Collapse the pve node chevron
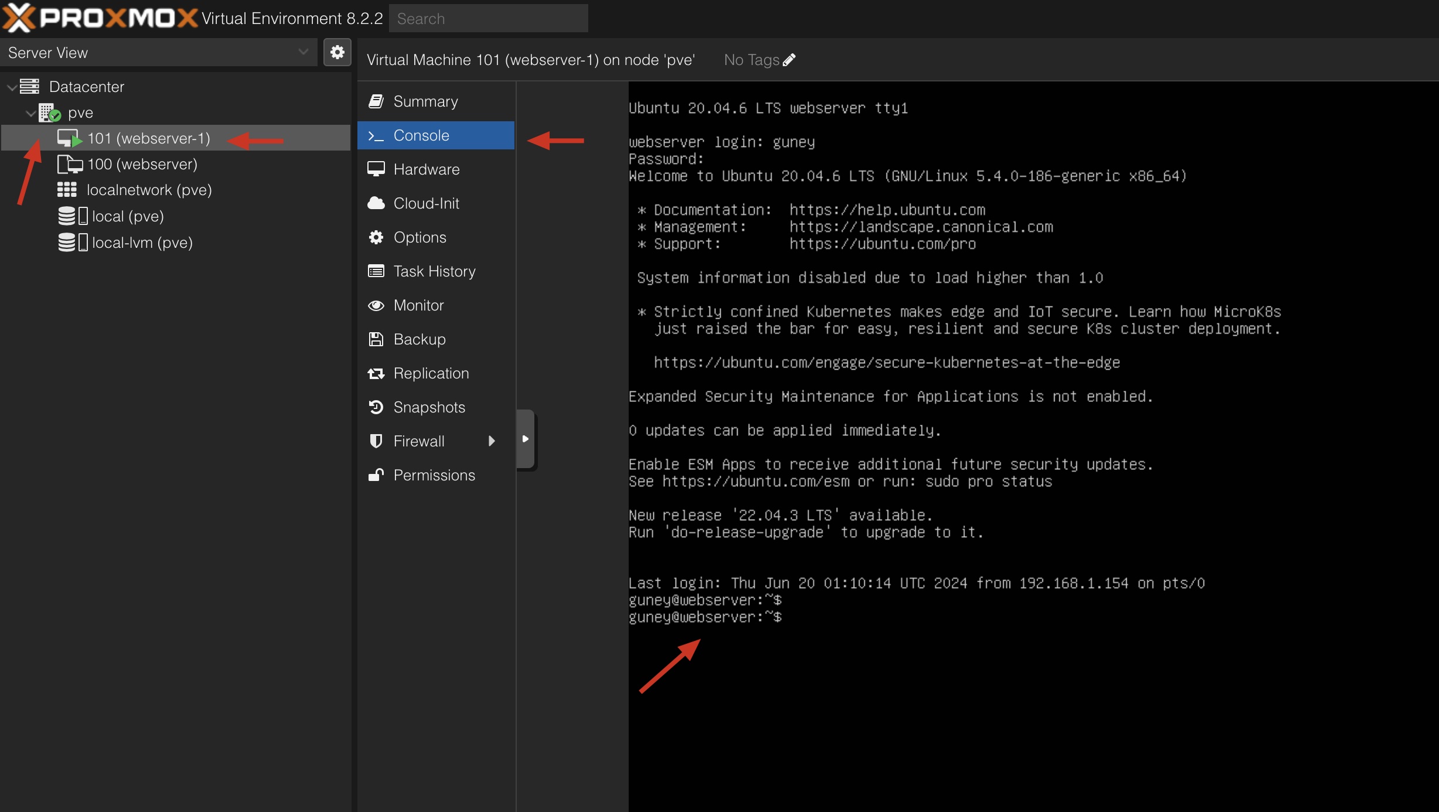This screenshot has width=1439, height=812. pyautogui.click(x=31, y=112)
